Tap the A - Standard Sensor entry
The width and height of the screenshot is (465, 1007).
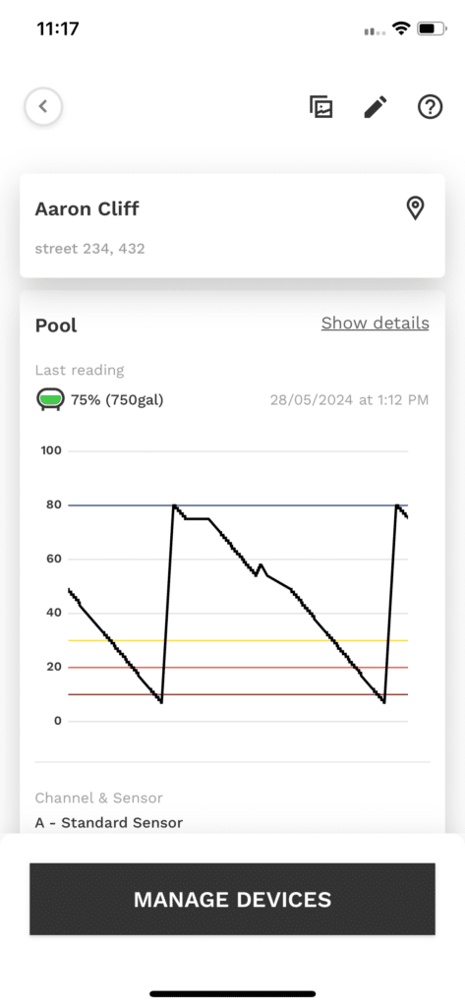[x=108, y=823]
